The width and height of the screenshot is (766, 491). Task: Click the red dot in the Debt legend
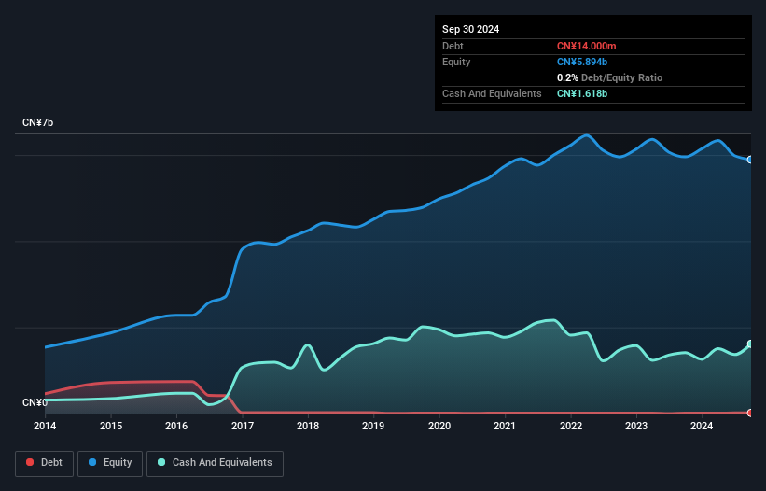(x=30, y=462)
